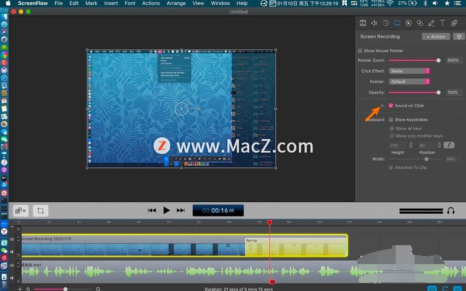Click the Height stepper arrows

click(411, 145)
